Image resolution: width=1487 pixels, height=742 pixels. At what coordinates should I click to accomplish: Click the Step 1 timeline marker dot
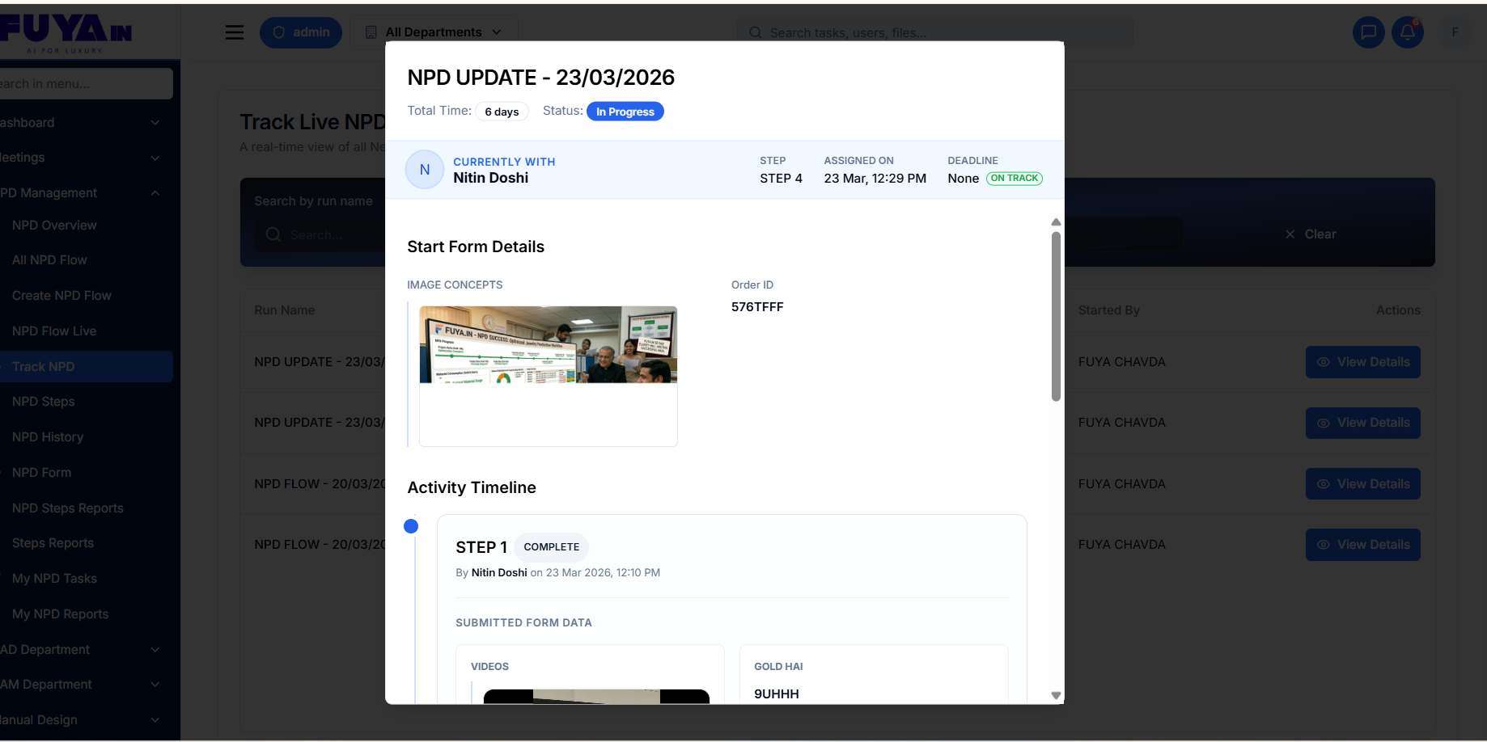tap(411, 526)
